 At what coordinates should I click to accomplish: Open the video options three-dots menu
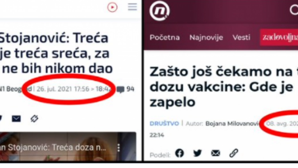pos(119,148)
